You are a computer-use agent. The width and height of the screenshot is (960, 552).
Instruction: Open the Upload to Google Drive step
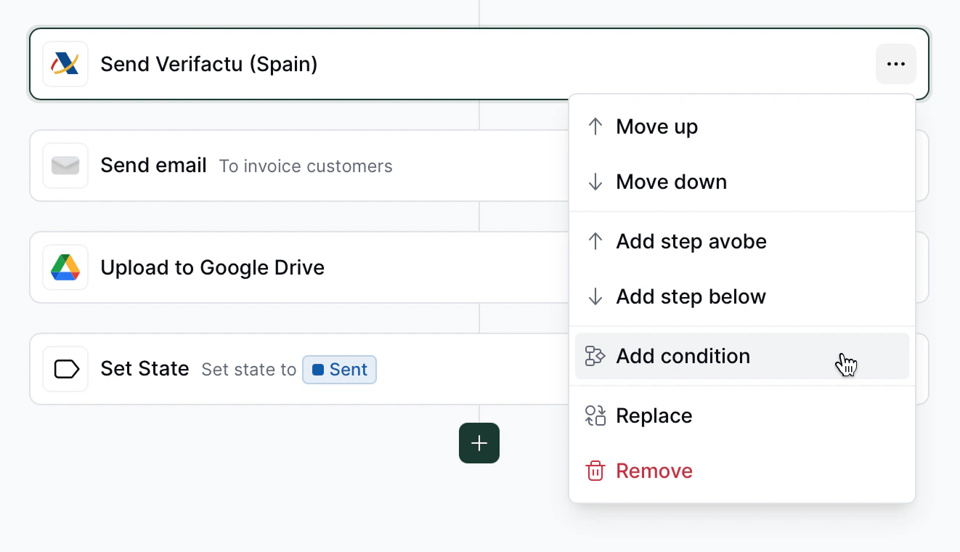coord(212,267)
